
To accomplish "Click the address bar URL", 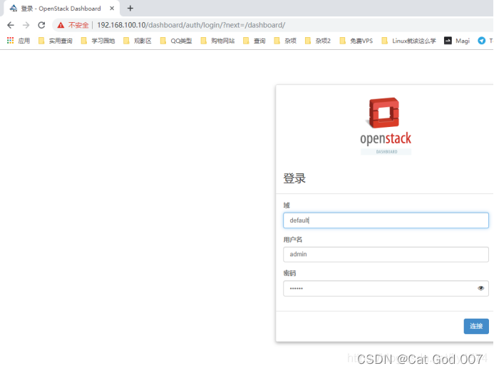I will point(191,25).
